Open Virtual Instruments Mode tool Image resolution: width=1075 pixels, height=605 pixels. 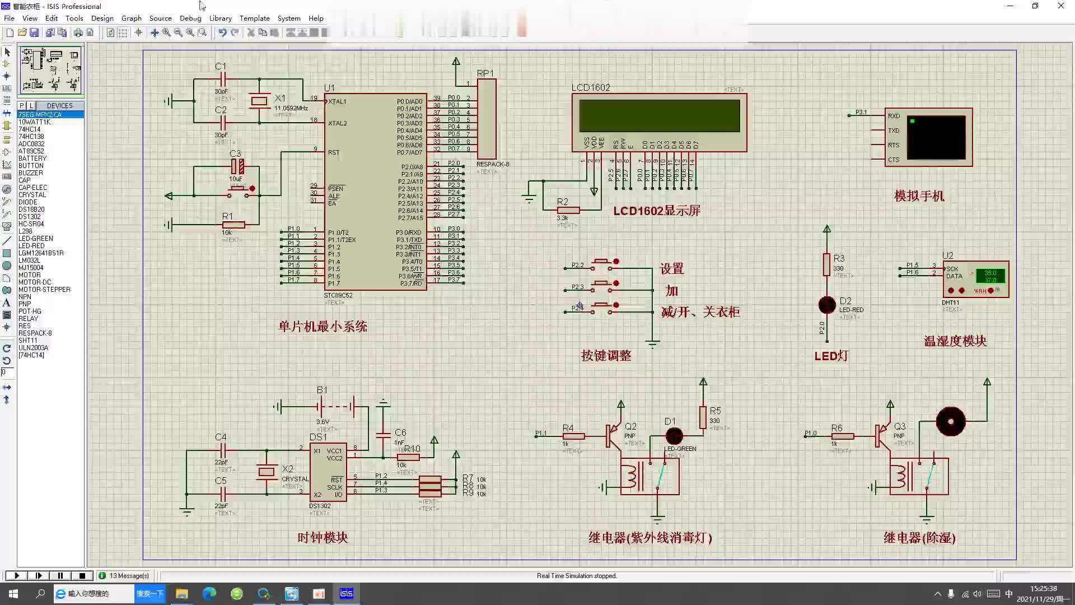7,226
